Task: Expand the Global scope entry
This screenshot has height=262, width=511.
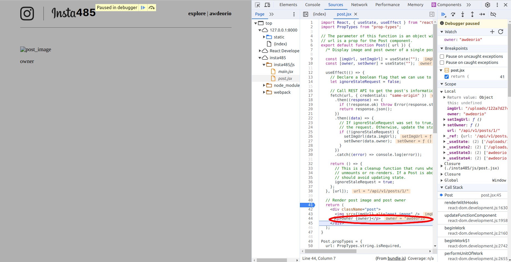Action: [x=442, y=180]
